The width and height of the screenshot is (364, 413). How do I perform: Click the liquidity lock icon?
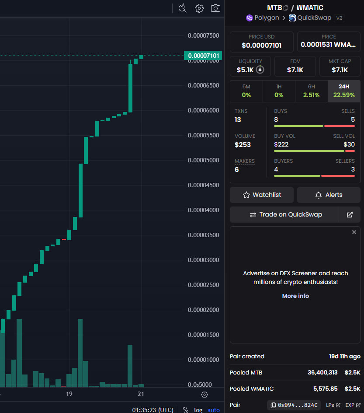pyautogui.click(x=260, y=70)
